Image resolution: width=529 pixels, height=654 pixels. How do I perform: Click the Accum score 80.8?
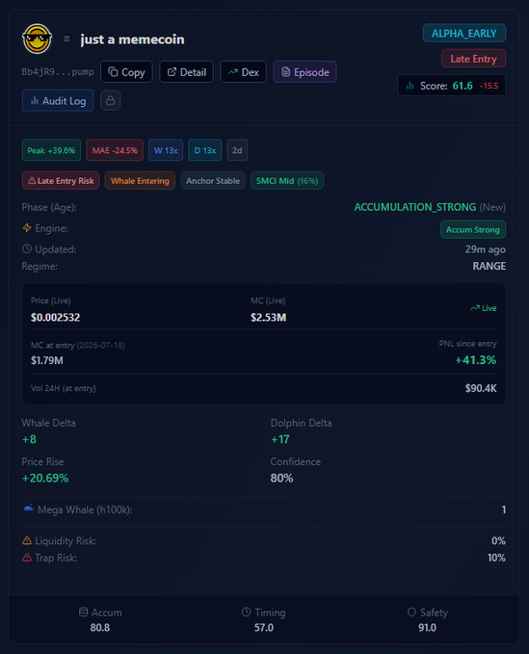tap(100, 628)
